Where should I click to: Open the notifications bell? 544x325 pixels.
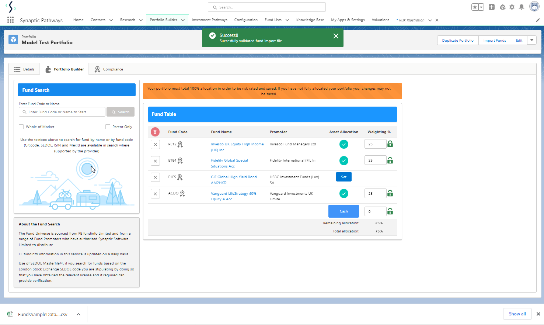522,7
